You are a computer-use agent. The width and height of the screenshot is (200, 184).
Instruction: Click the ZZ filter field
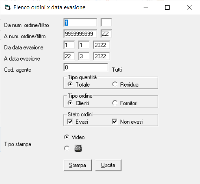(106, 34)
